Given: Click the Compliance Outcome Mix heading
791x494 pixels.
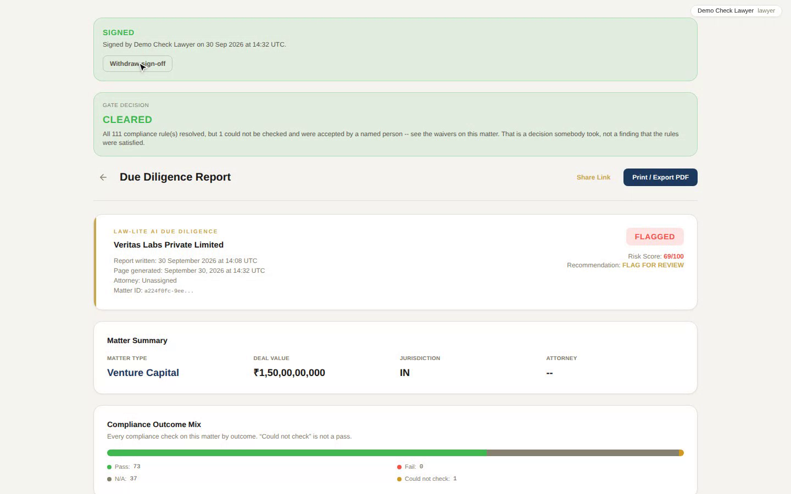Looking at the screenshot, I should (x=154, y=424).
